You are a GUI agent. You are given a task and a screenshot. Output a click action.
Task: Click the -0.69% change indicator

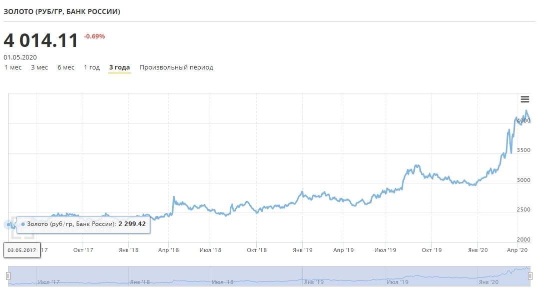(94, 36)
